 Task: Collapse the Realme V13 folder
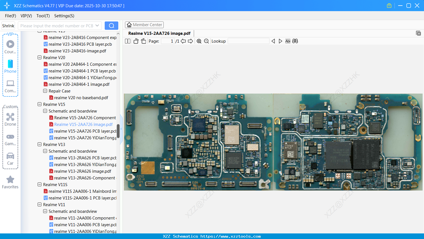pos(40,144)
